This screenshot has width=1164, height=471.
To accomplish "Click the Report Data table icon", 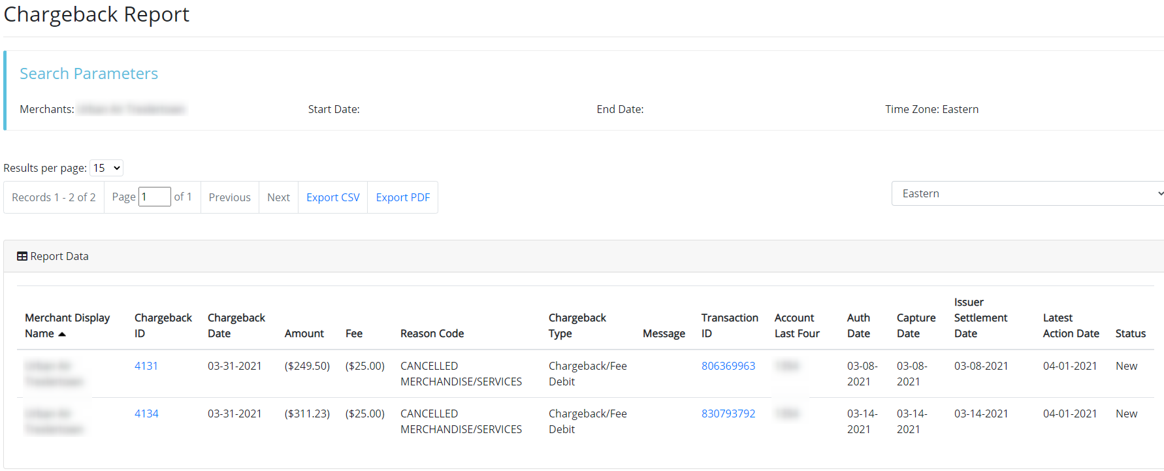I will click(x=22, y=257).
